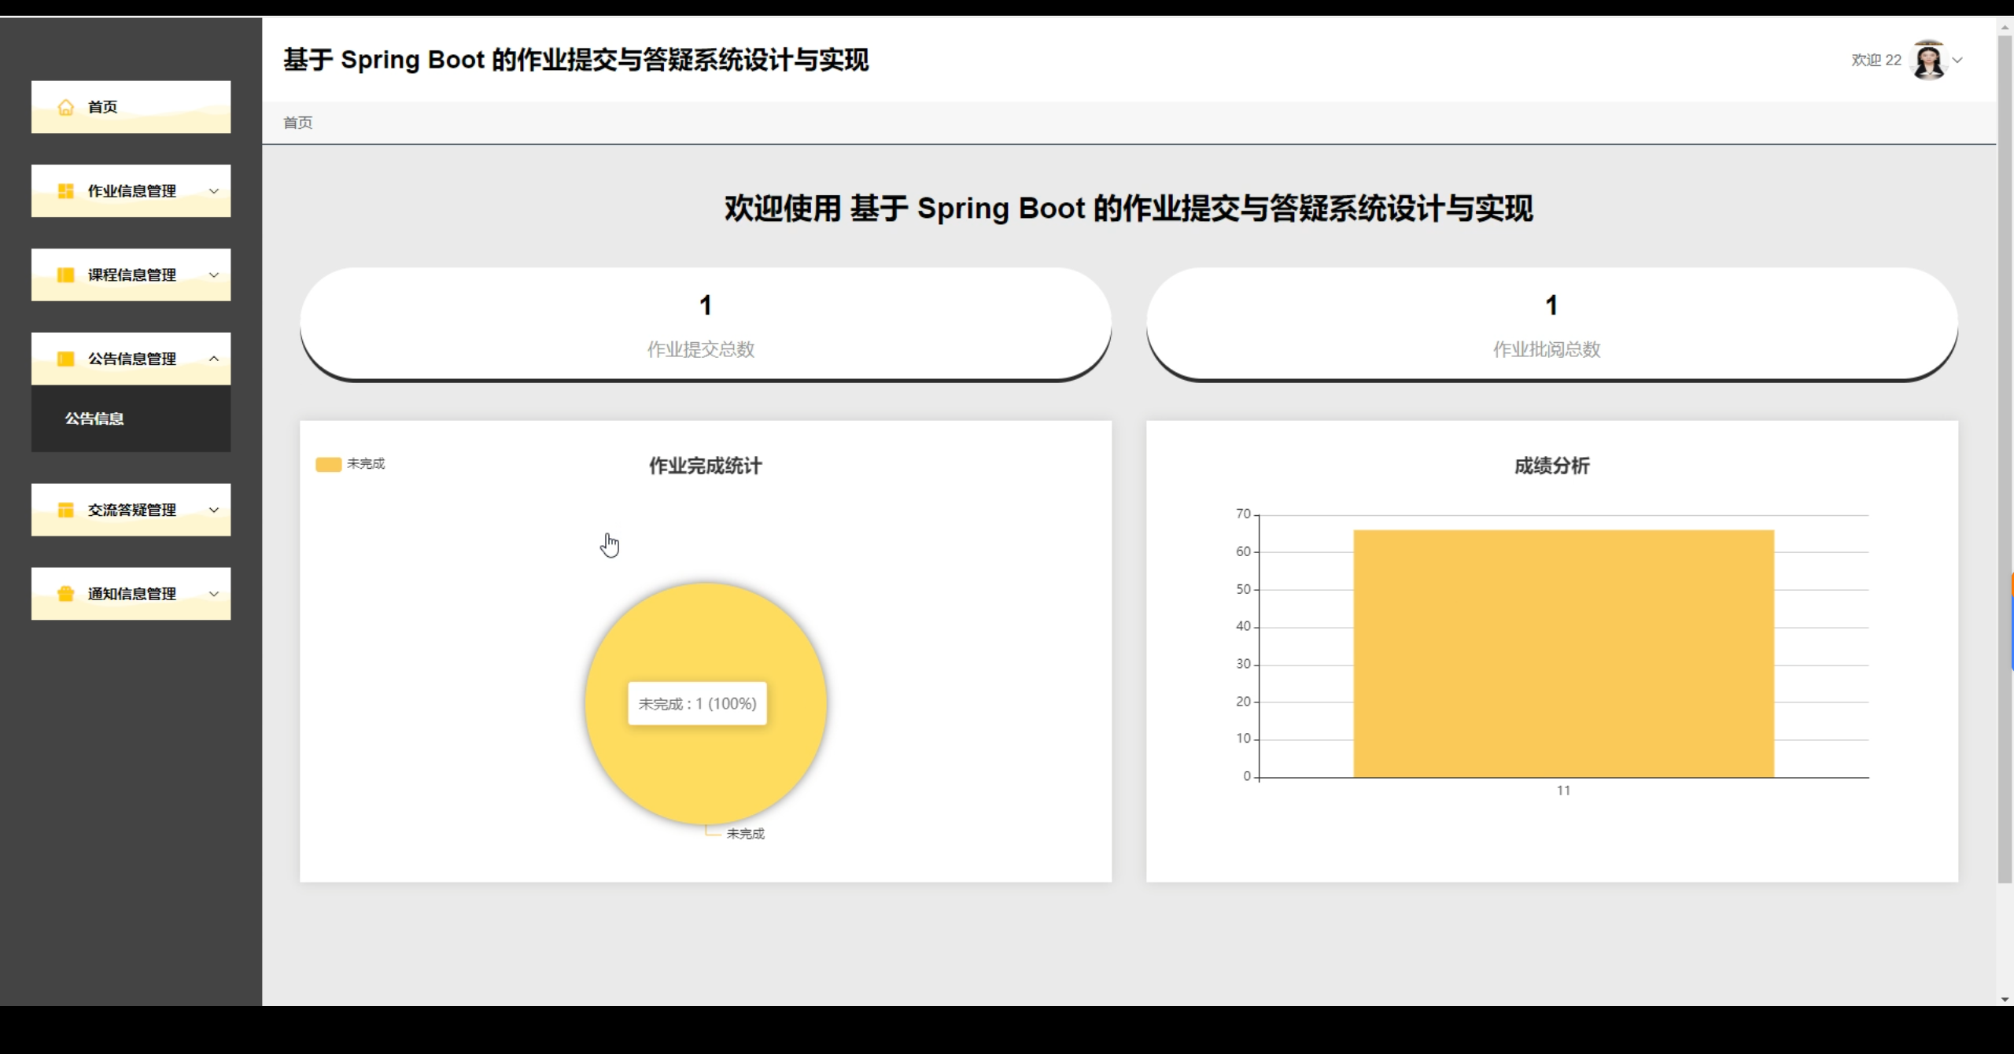
Task: Click the 课程信息管理 book icon
Action: click(66, 275)
